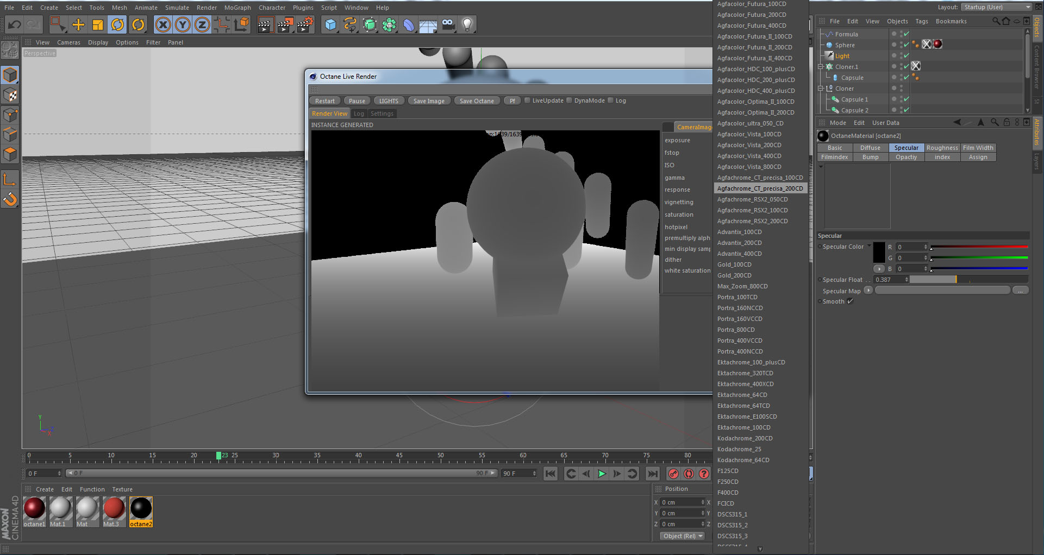Uncheck the Smooth checkbox
1044x555 pixels.
click(850, 301)
